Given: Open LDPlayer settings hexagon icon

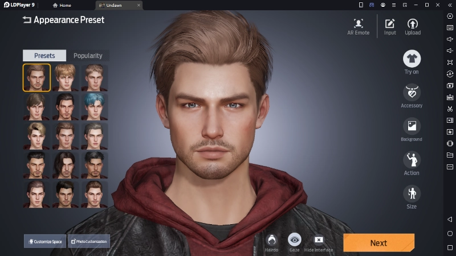Looking at the screenshot, I should [x=450, y=16].
